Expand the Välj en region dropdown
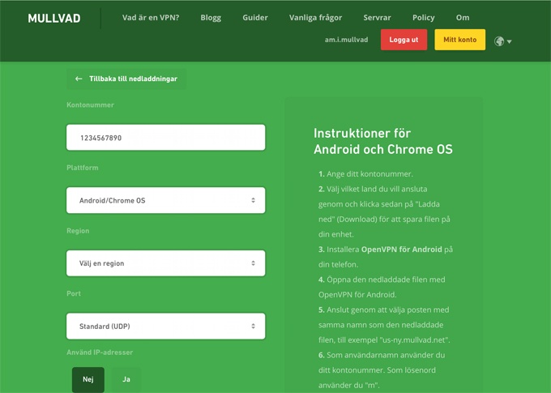Viewport: 551px width, 393px height. click(x=165, y=263)
